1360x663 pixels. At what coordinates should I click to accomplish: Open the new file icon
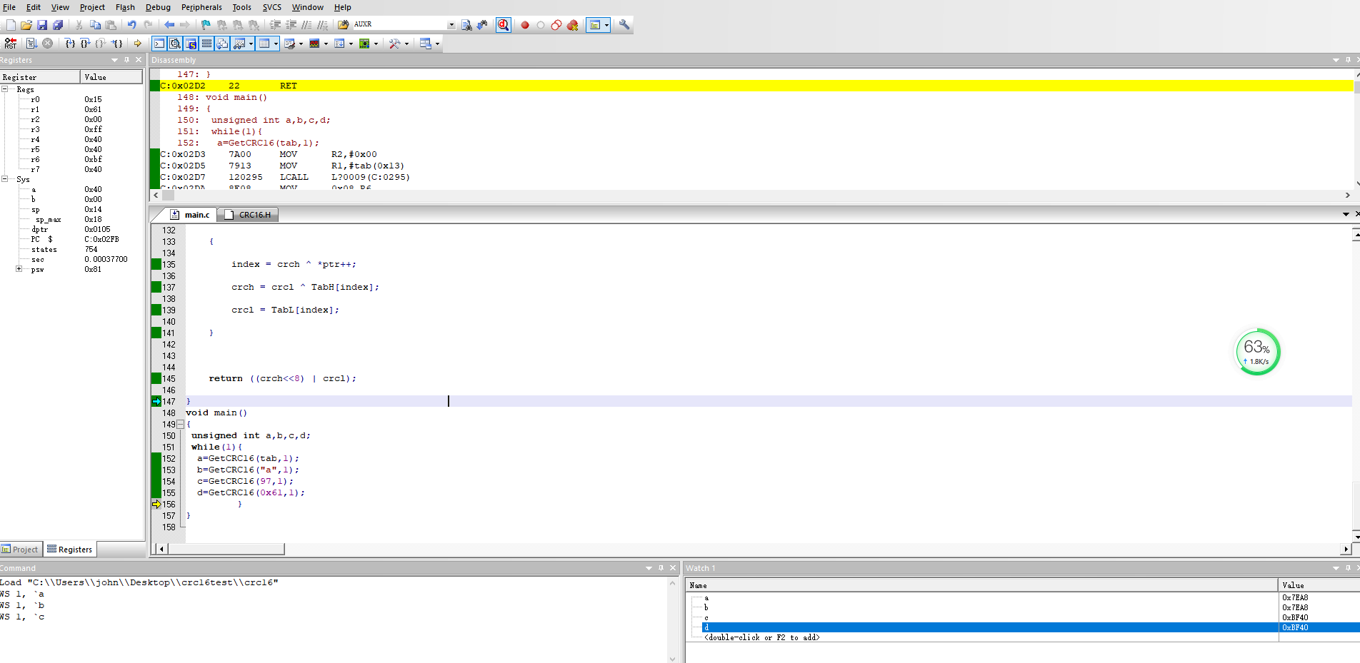coord(11,25)
